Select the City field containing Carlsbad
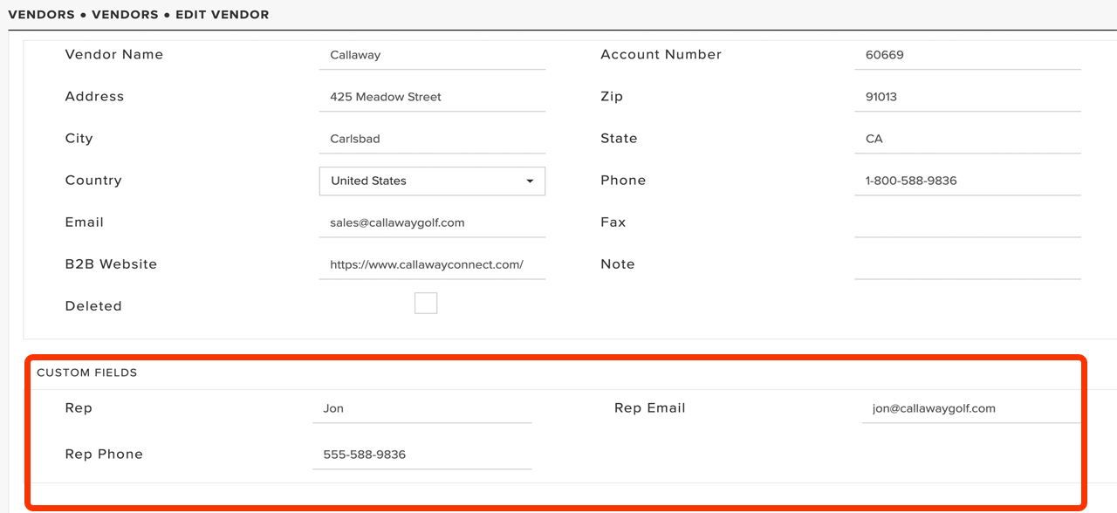 [x=432, y=139]
